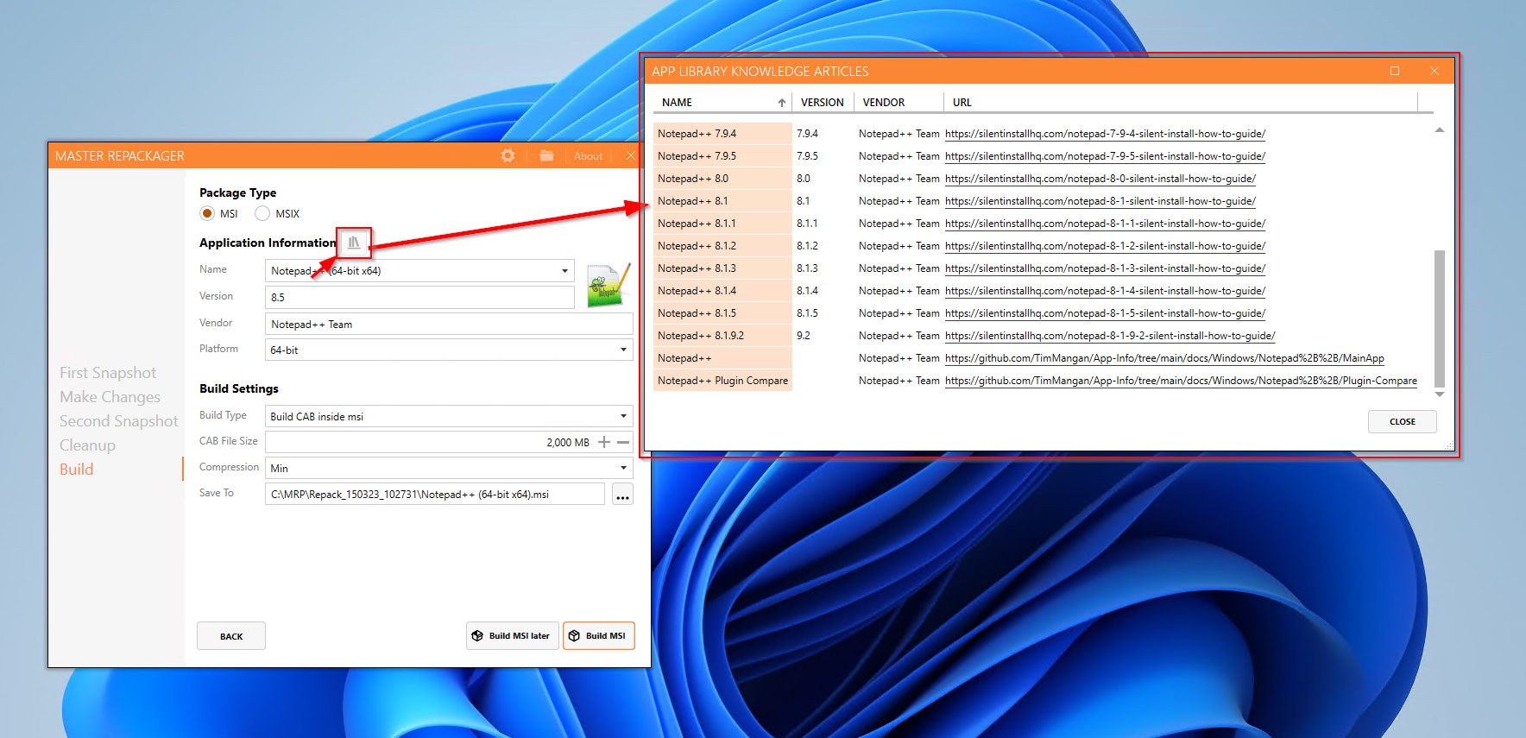Go to First Snapshot step

tap(108, 373)
